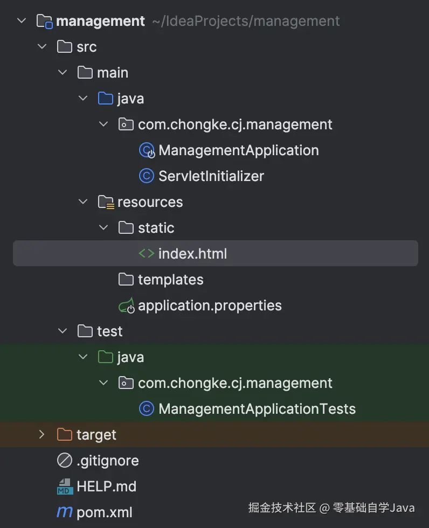429x528 pixels.
Task: Click the resources folder icon
Action: tap(106, 202)
